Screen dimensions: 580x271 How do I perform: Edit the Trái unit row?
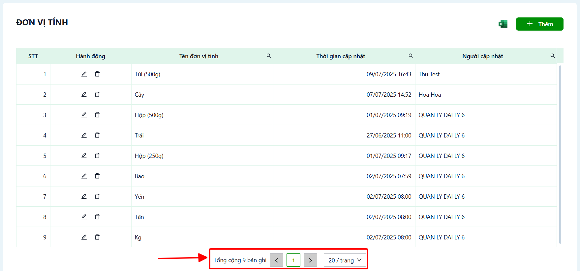point(84,135)
